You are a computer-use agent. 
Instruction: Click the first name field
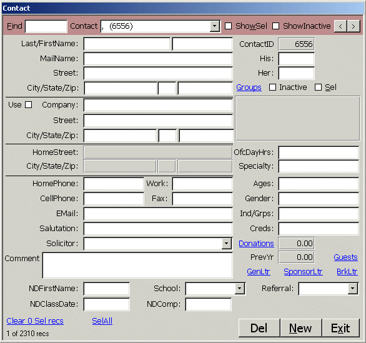click(x=202, y=44)
